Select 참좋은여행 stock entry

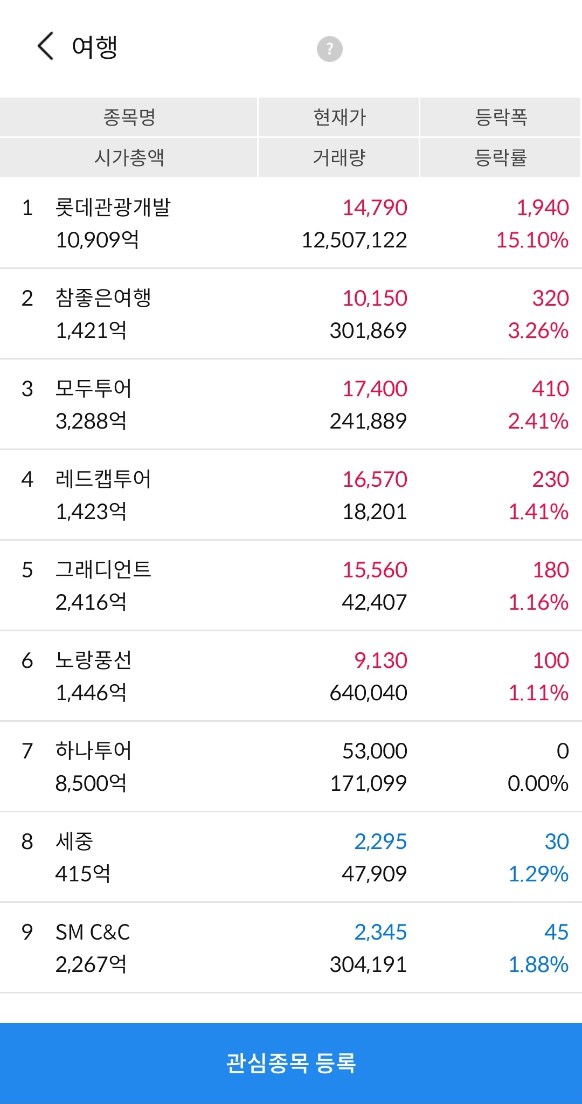coord(291,314)
